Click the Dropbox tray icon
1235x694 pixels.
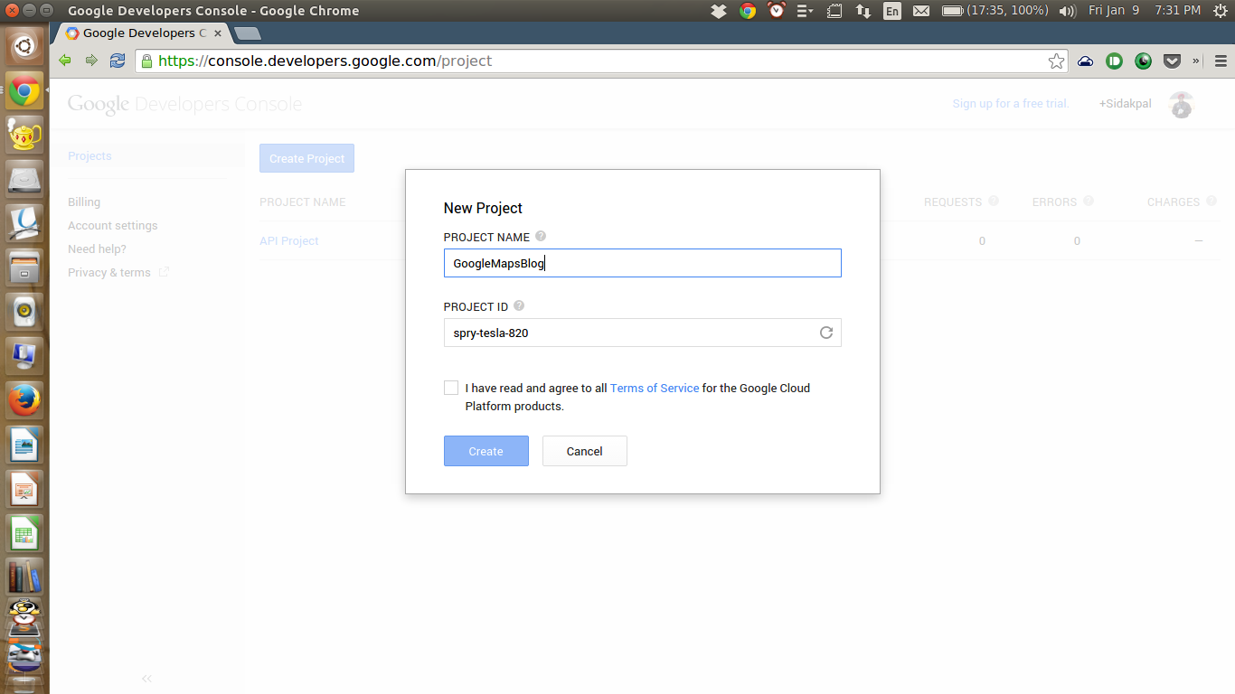pos(719,11)
